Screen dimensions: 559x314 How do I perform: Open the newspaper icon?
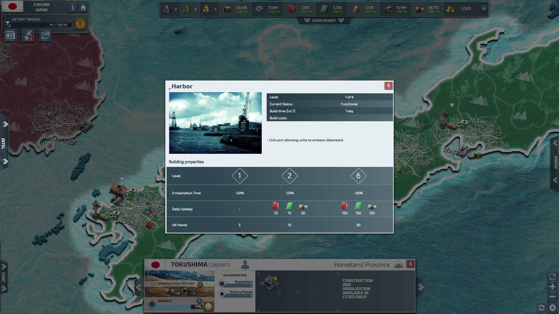point(10,35)
